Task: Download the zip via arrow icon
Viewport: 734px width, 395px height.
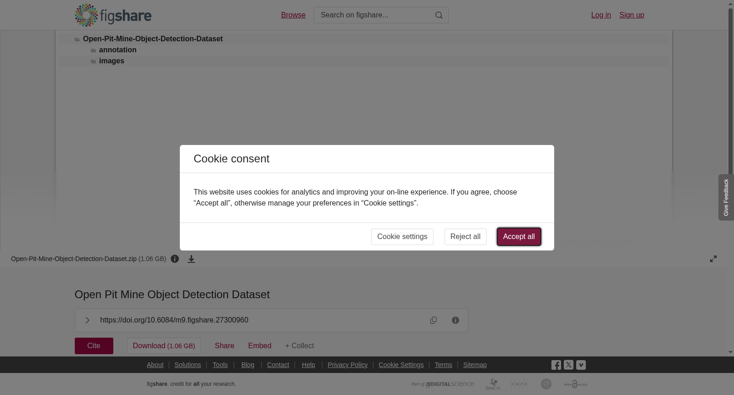Action: pyautogui.click(x=191, y=259)
